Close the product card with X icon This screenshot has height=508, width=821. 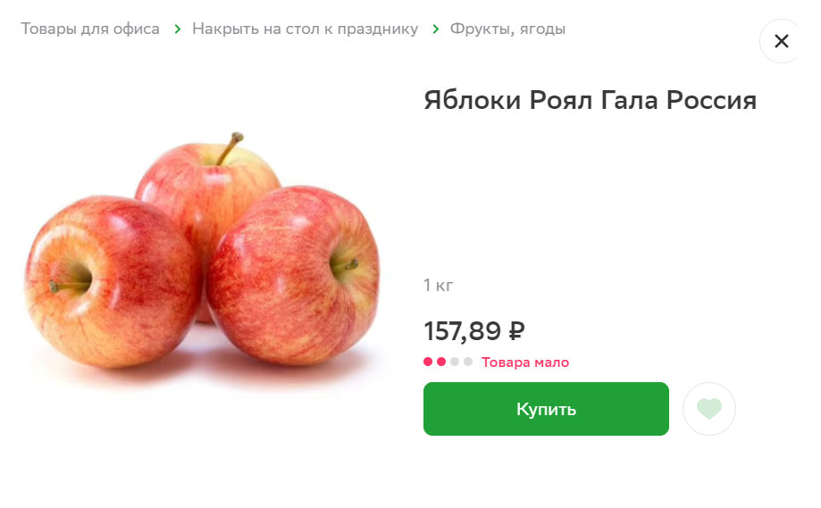pyautogui.click(x=781, y=41)
